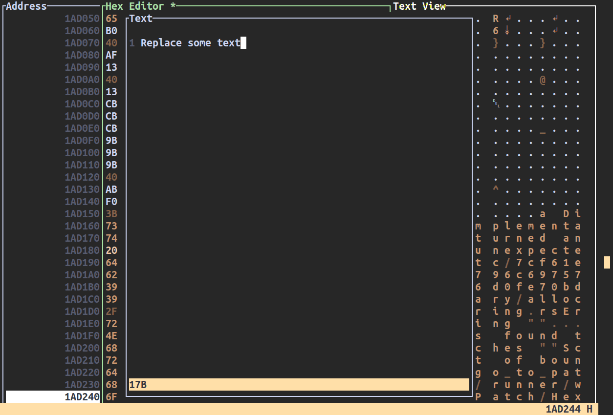613x415 pixels.
Task: Click the 'Replace some text' input line
Action: pyautogui.click(x=191, y=43)
